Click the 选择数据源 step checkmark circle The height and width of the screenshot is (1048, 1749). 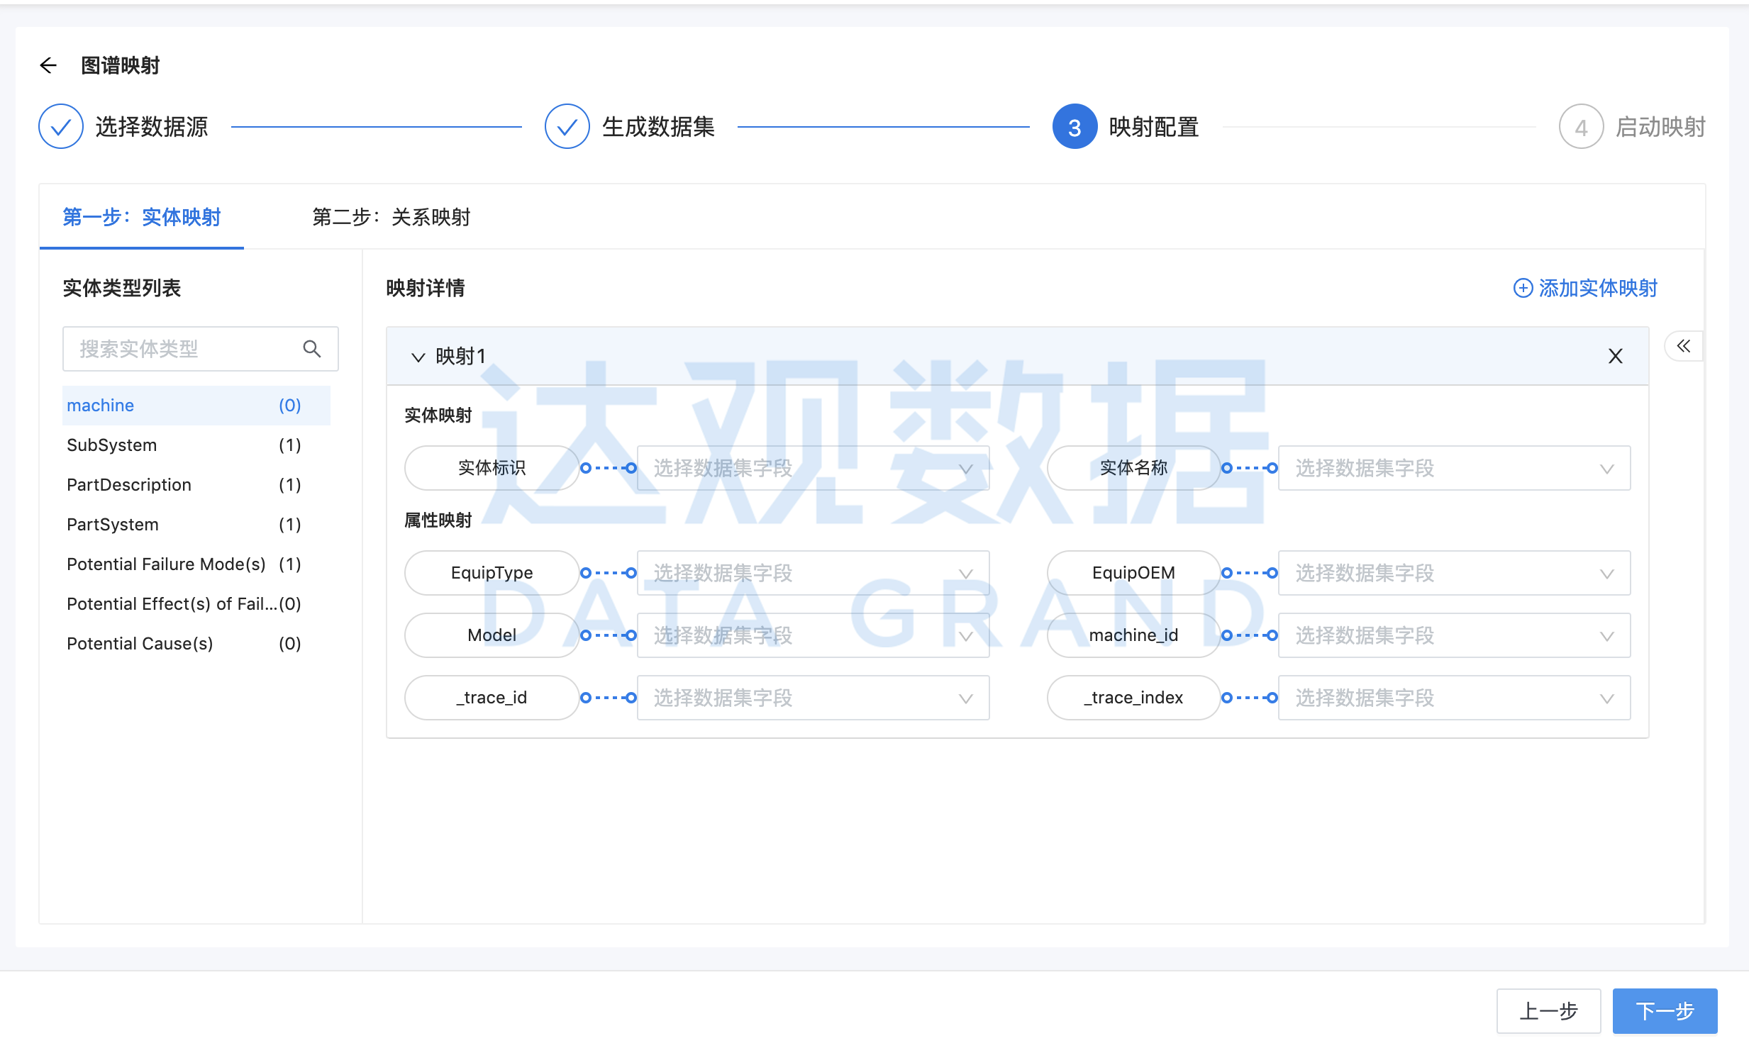click(61, 127)
